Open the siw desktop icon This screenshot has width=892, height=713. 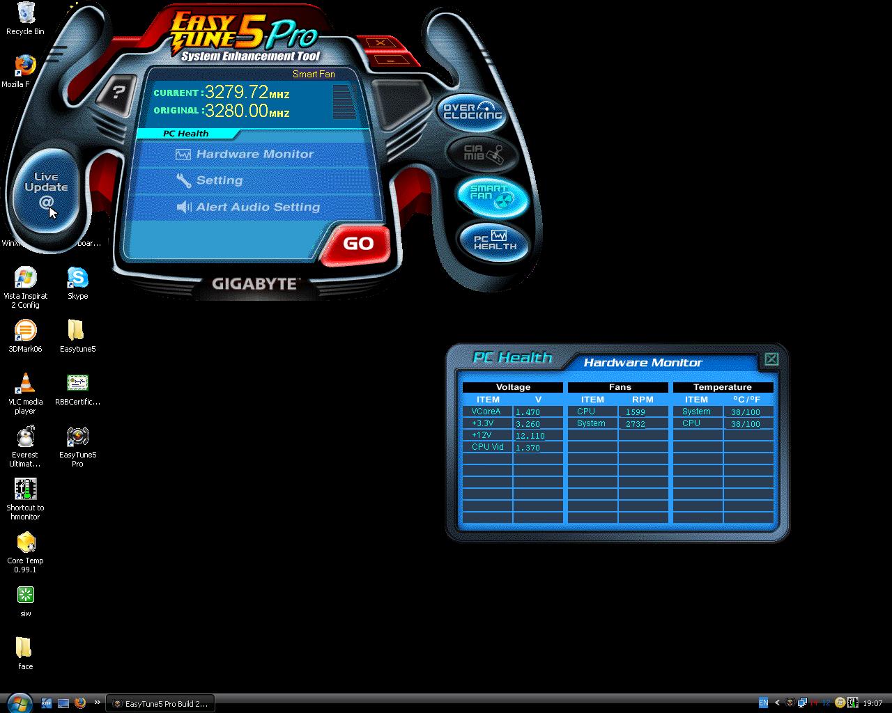coord(25,601)
